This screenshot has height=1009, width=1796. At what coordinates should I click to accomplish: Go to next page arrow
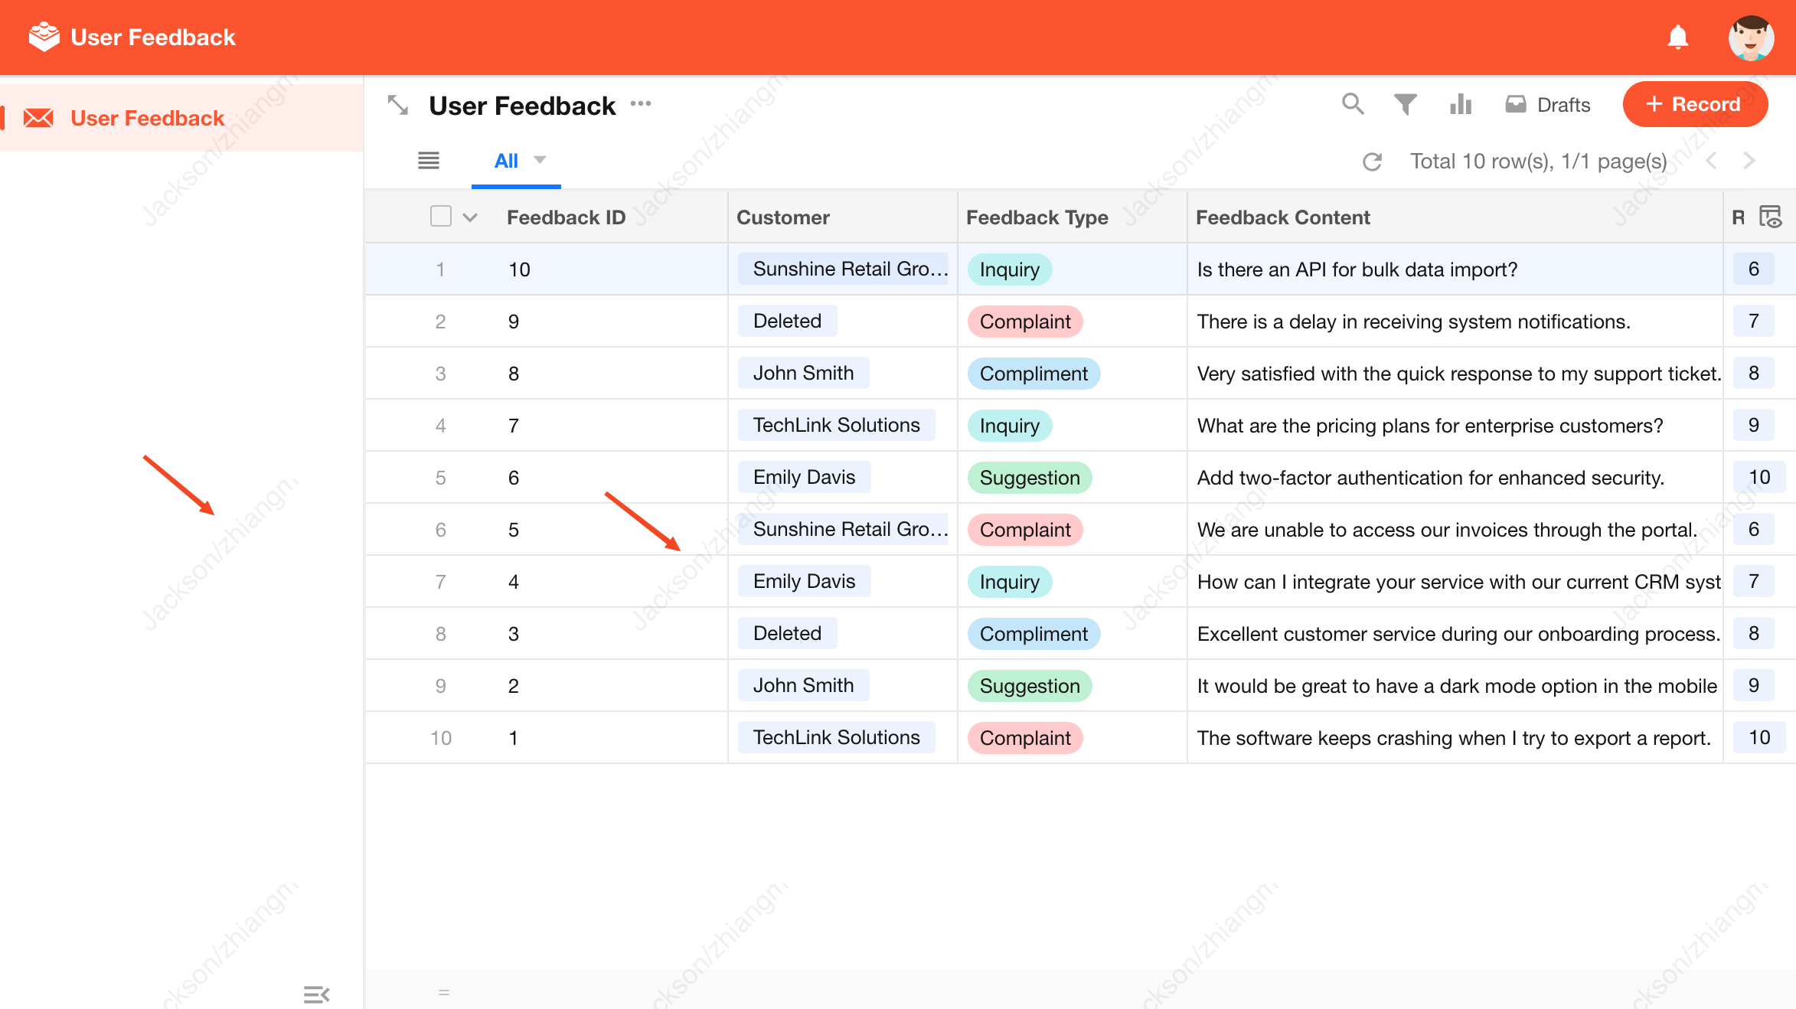(x=1749, y=161)
